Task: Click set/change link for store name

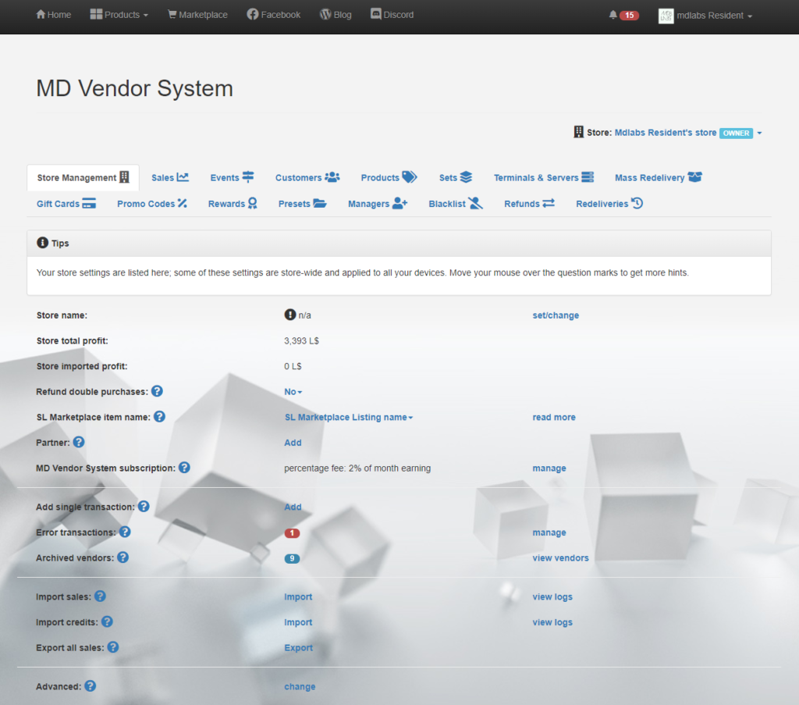Action: [556, 315]
